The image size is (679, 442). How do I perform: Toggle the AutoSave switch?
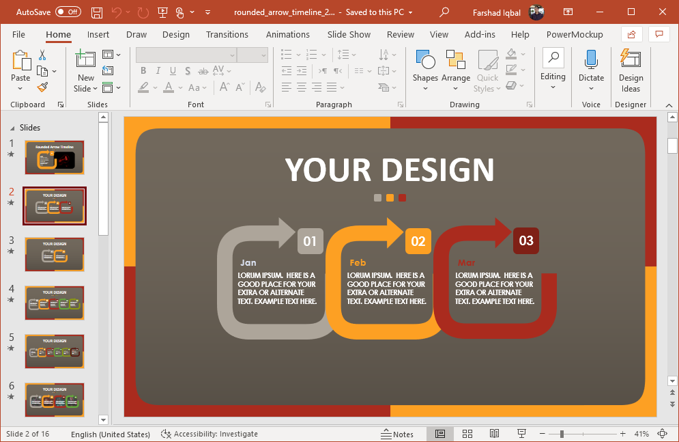pos(68,12)
